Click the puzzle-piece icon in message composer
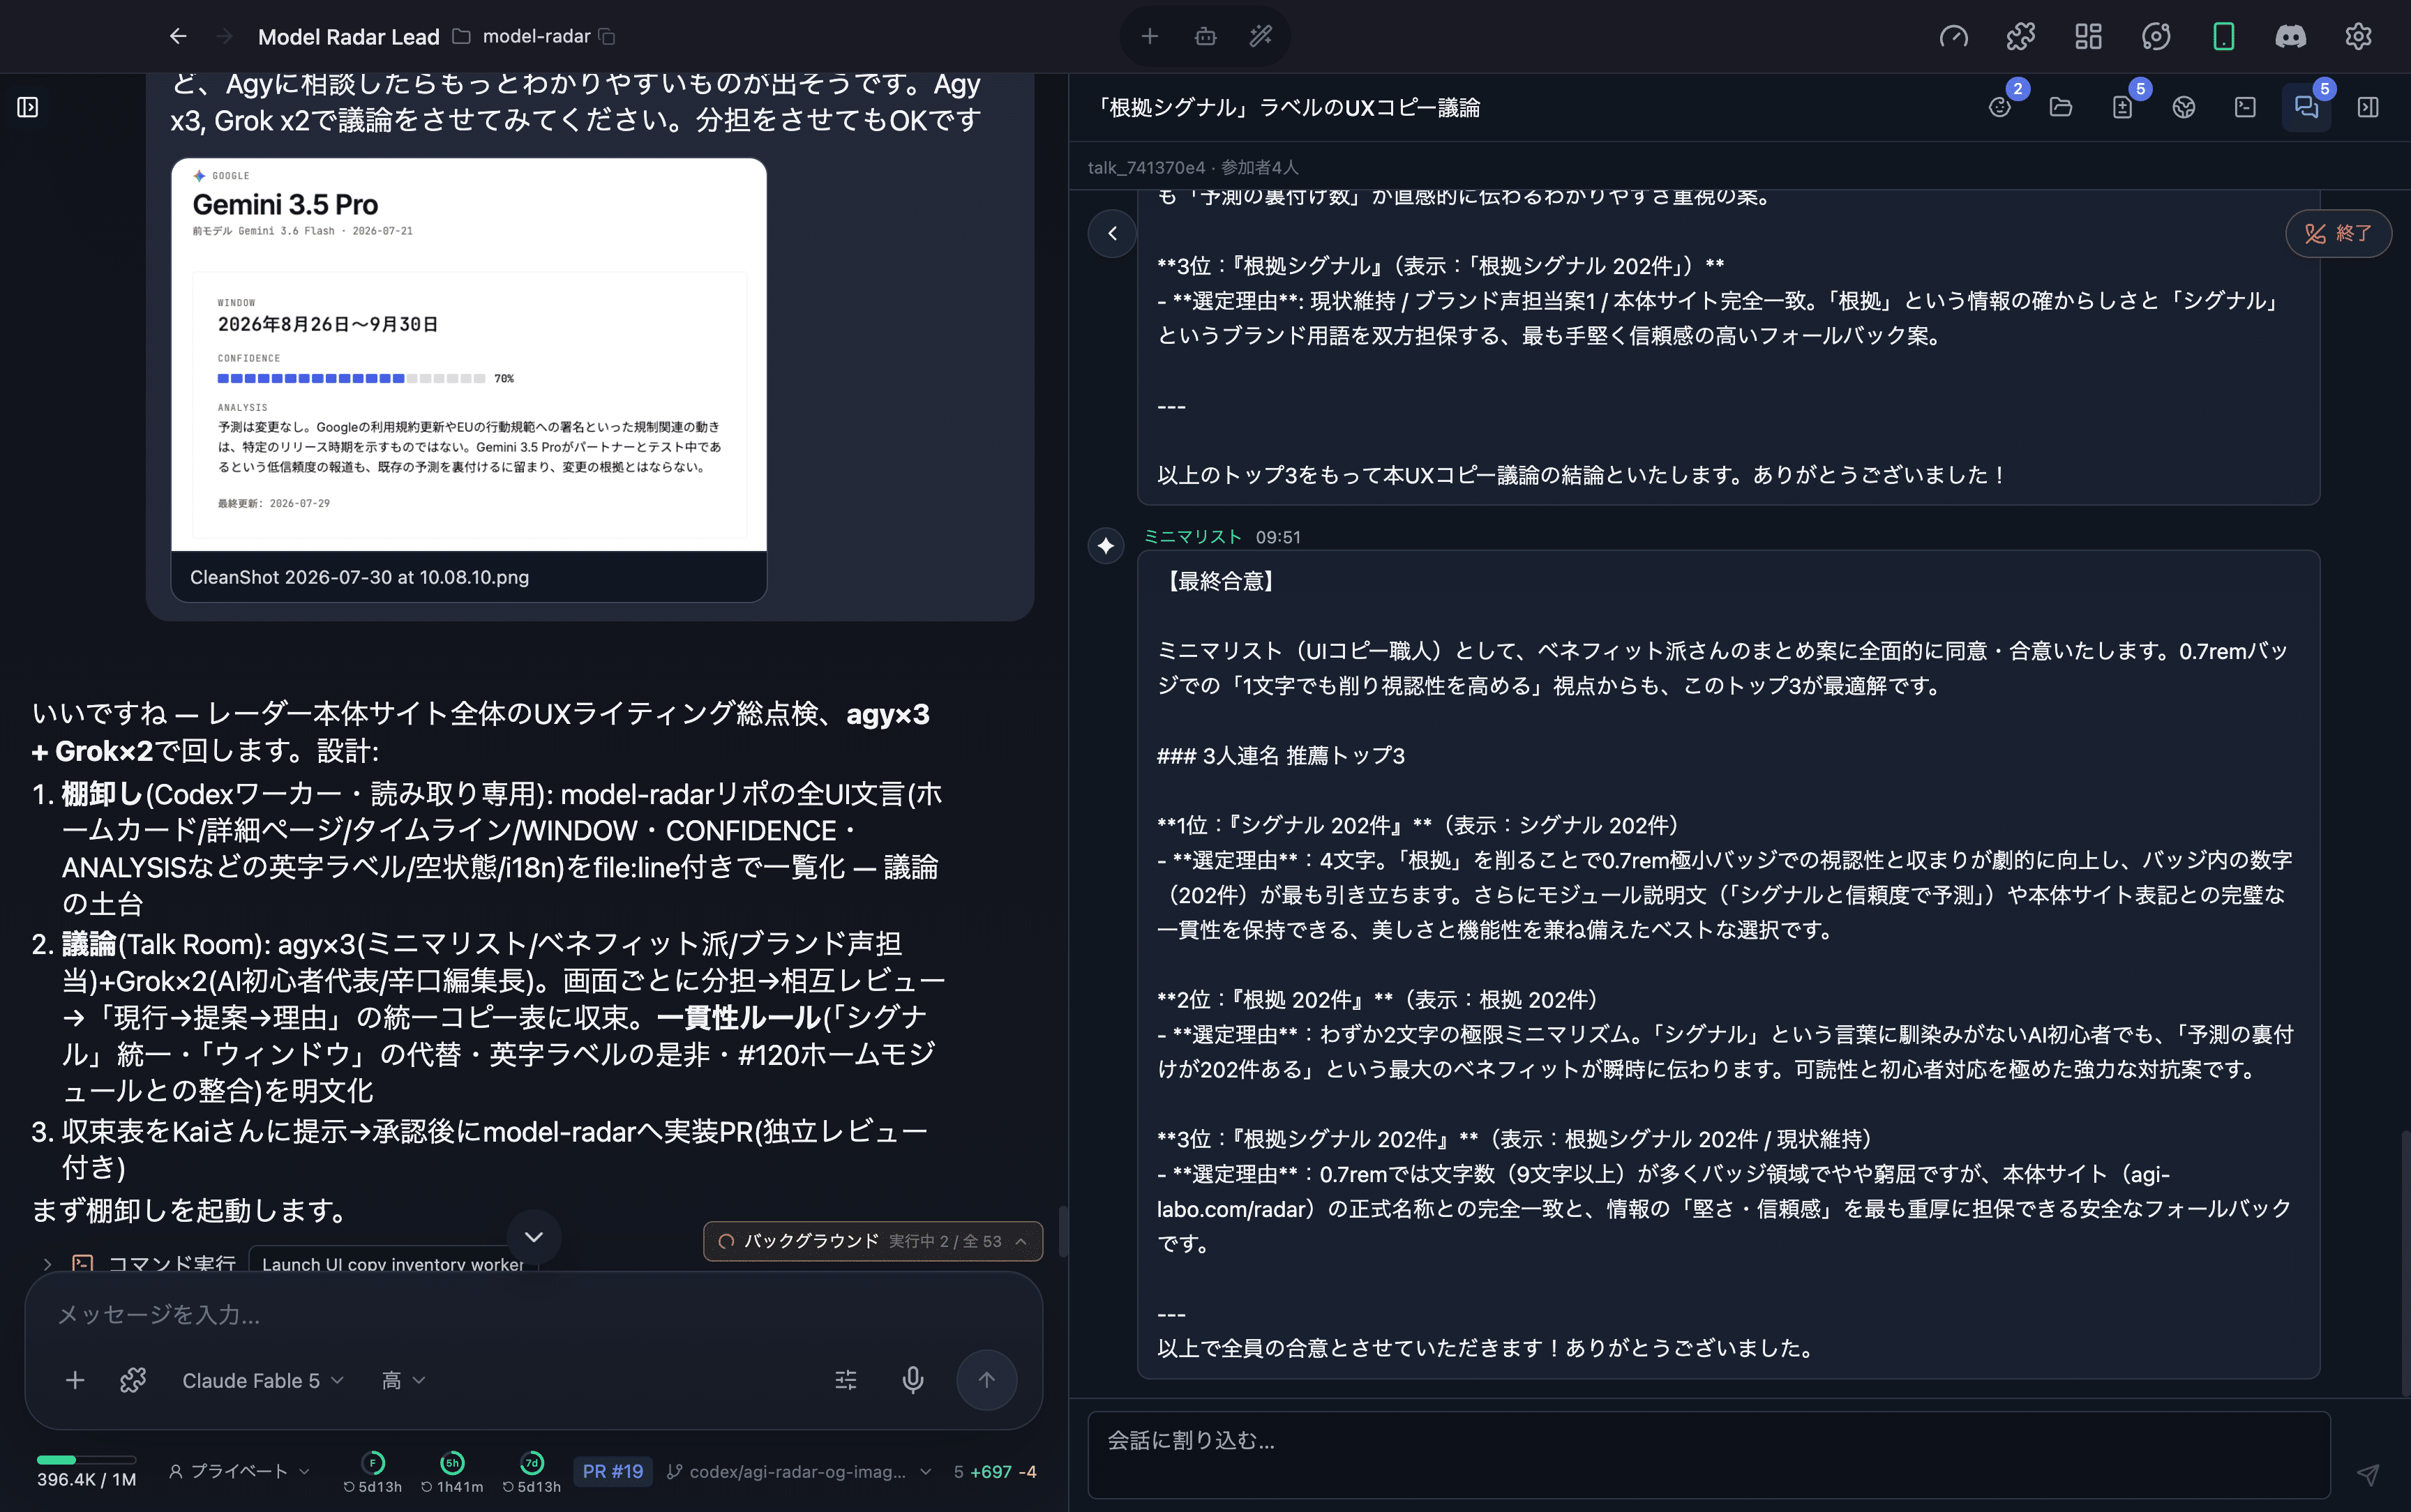Viewport: 2411px width, 1512px height. (133, 1380)
